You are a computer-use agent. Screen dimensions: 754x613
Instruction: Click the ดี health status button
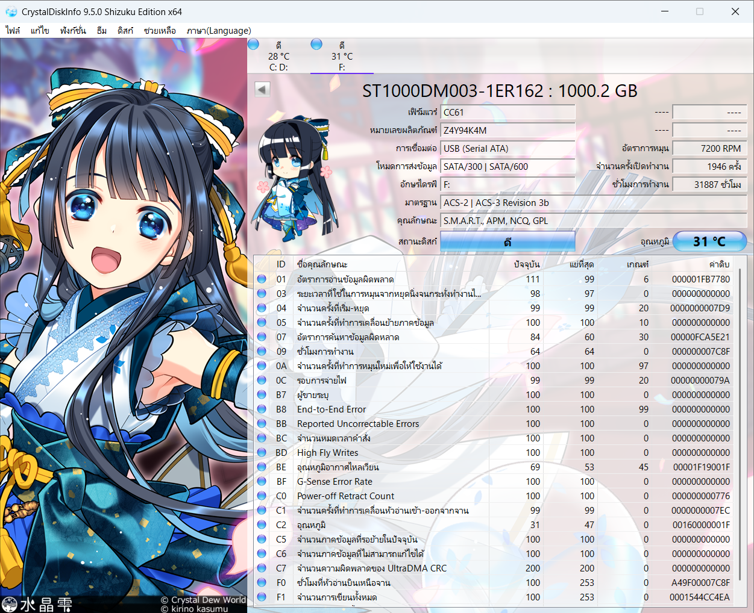point(507,241)
